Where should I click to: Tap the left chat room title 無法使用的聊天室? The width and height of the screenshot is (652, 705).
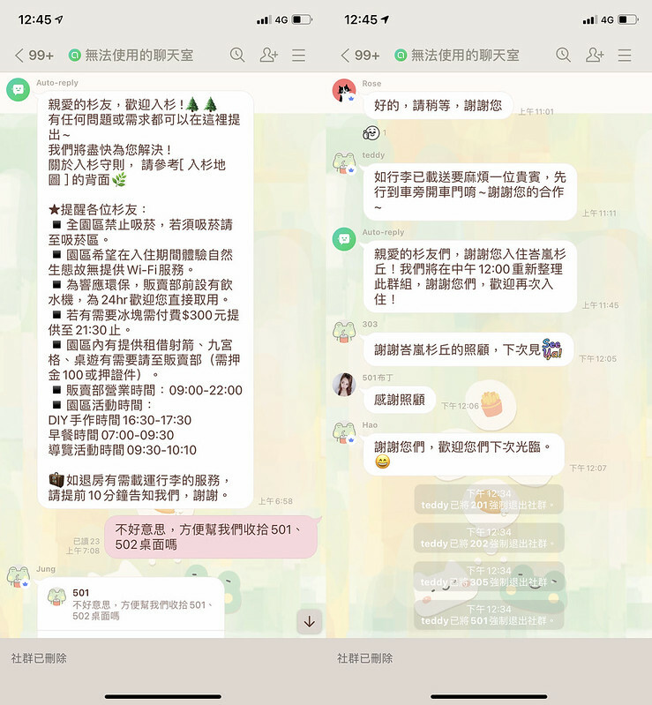[x=139, y=55]
